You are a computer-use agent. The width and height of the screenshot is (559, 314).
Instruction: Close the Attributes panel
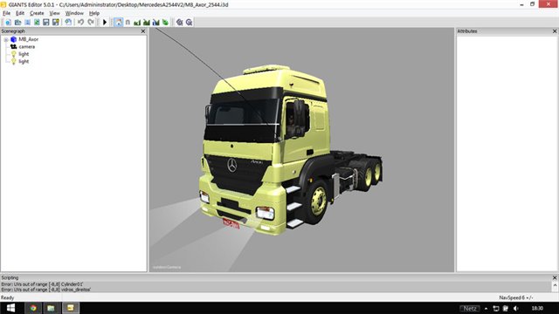point(555,31)
